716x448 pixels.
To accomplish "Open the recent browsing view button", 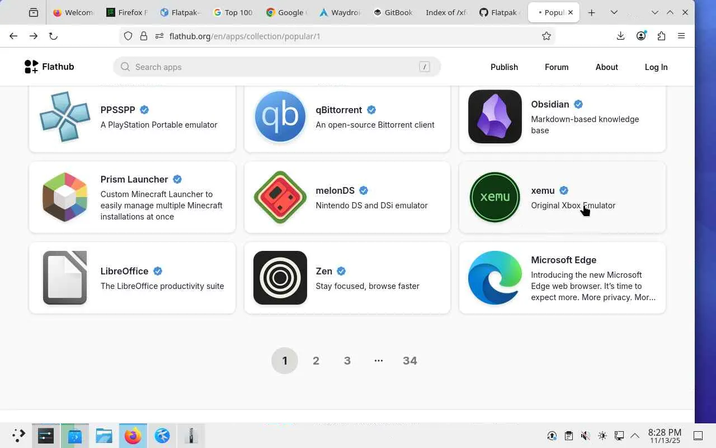I will tap(34, 12).
